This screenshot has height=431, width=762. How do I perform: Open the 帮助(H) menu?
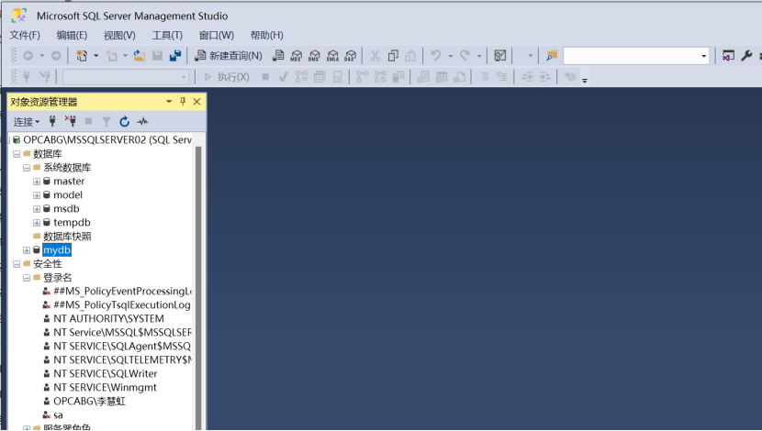[x=267, y=35]
